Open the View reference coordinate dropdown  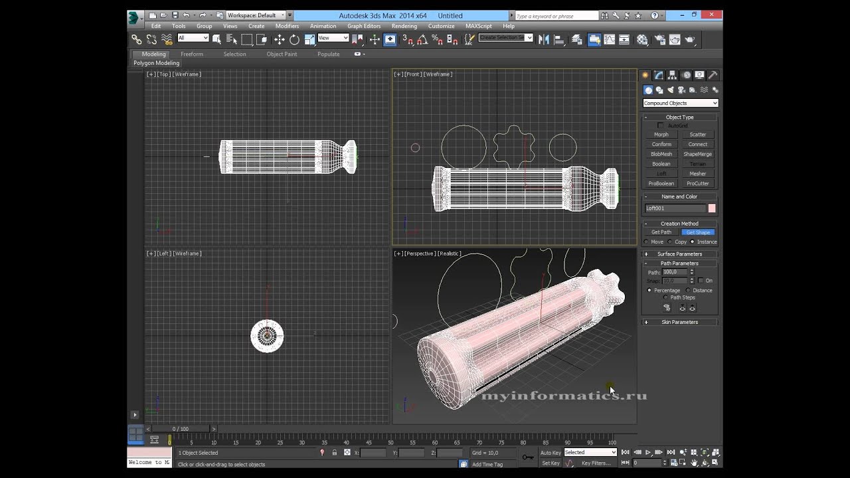pos(333,38)
